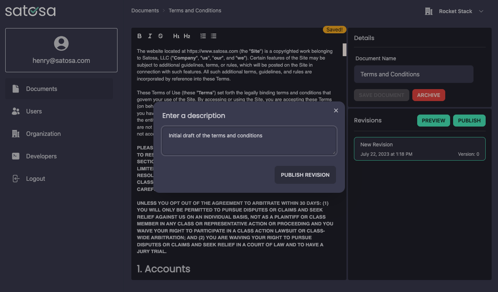Apply strikethrough formatting

pos(161,36)
